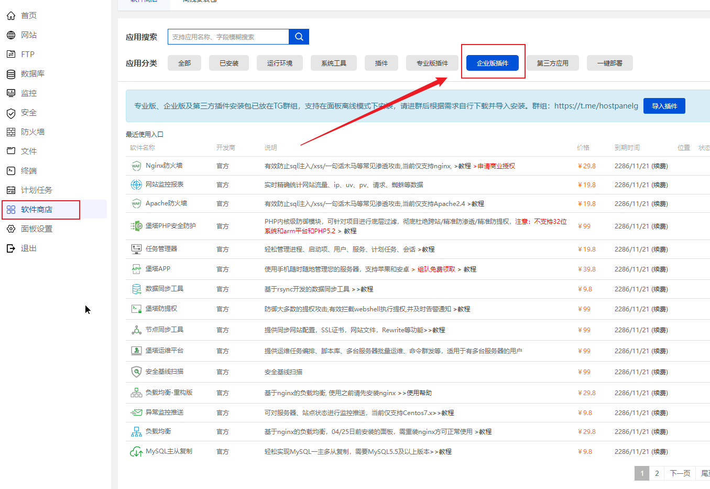Click the 数据同步工具 plugin icon
This screenshot has width=710, height=489.
pyautogui.click(x=136, y=289)
